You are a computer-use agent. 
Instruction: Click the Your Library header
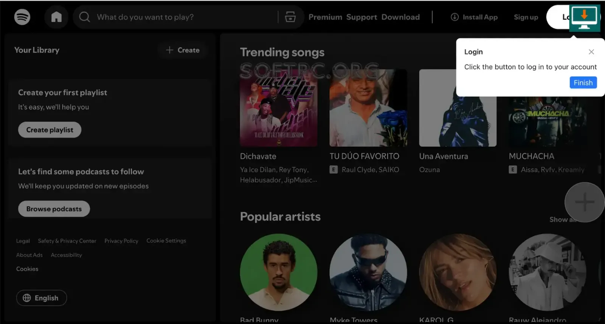pyautogui.click(x=37, y=50)
